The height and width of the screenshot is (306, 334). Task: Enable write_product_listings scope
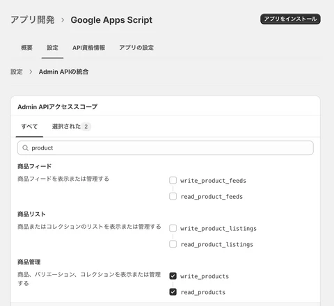pos(173,228)
